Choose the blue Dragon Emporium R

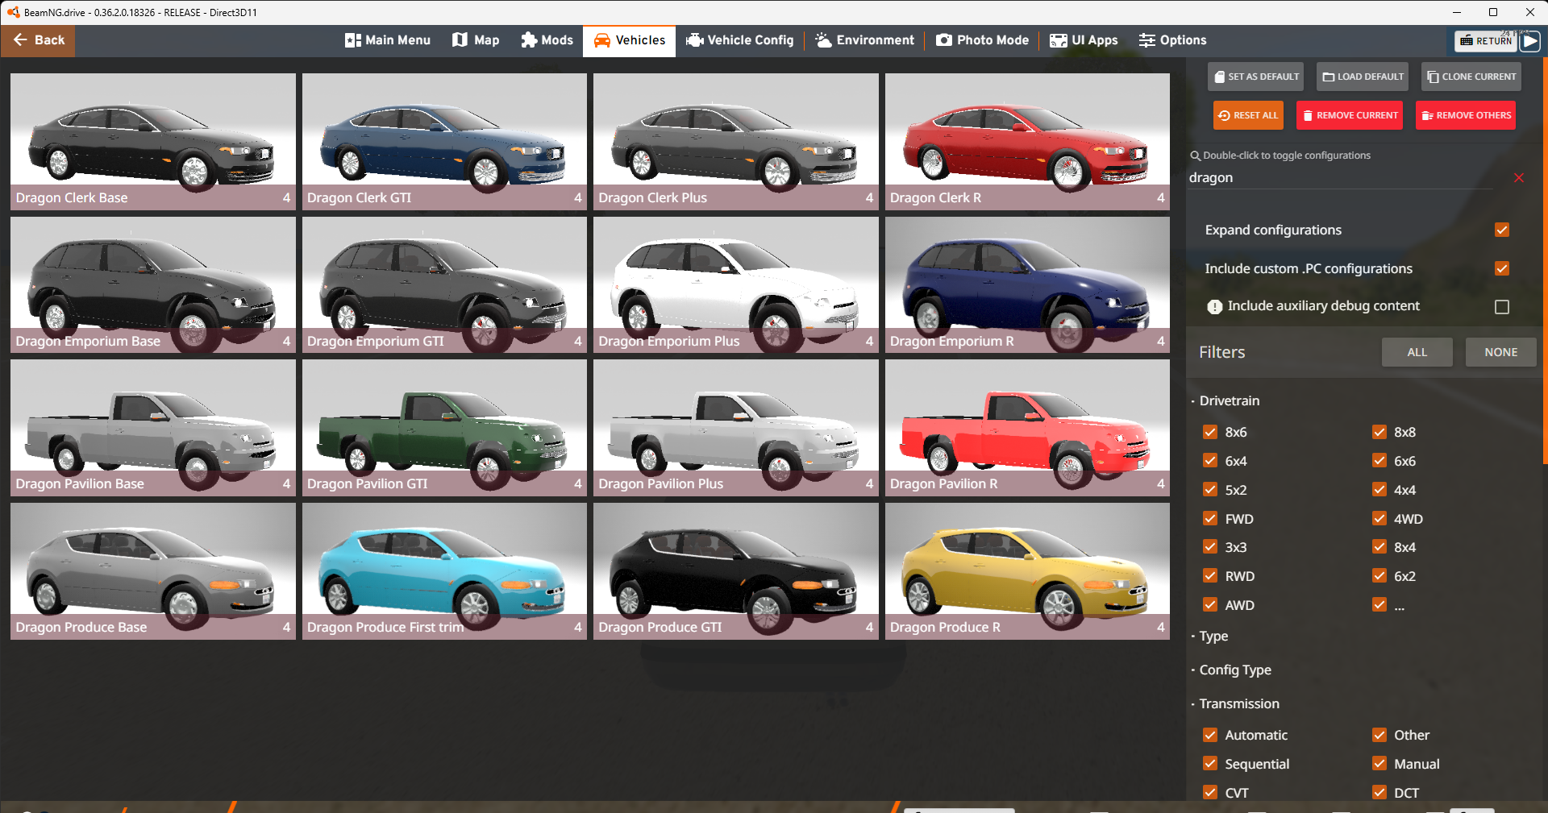1027,284
